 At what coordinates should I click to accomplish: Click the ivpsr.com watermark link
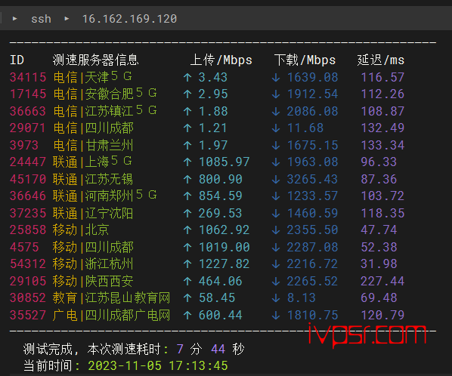click(x=367, y=334)
